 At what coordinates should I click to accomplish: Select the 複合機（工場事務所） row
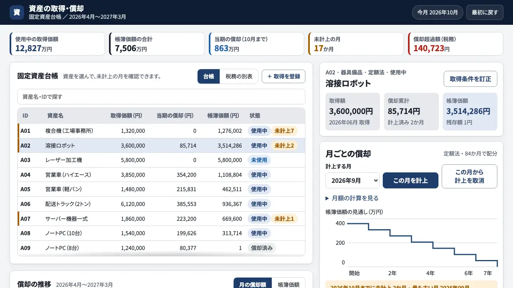161,131
